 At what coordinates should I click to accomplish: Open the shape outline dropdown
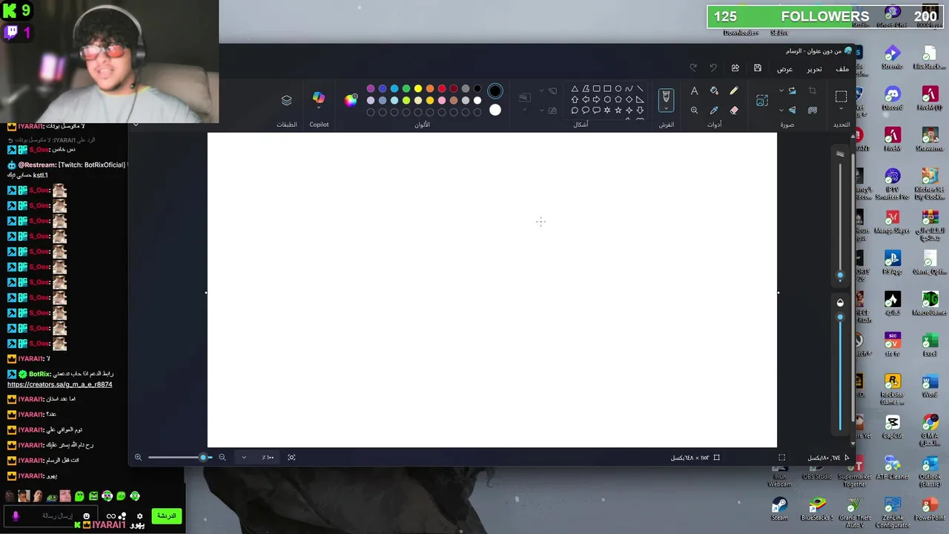542,90
